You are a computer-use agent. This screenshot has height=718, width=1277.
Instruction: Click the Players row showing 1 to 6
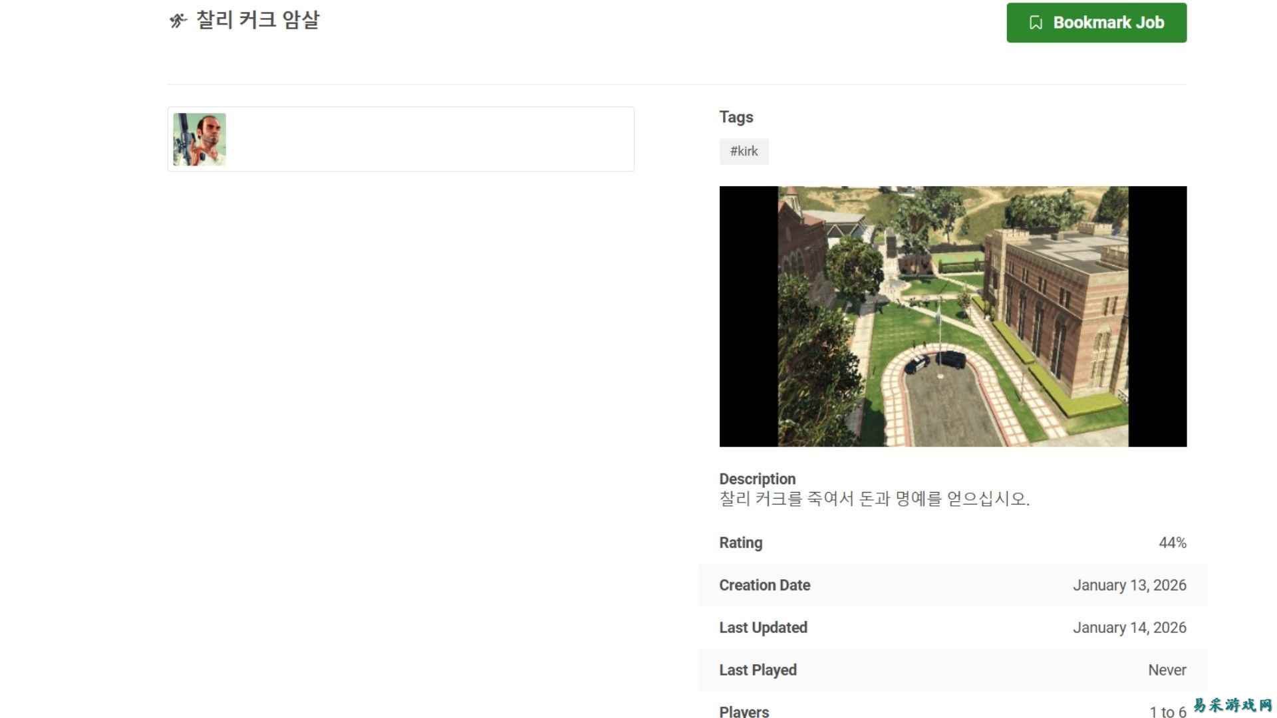pyautogui.click(x=951, y=710)
